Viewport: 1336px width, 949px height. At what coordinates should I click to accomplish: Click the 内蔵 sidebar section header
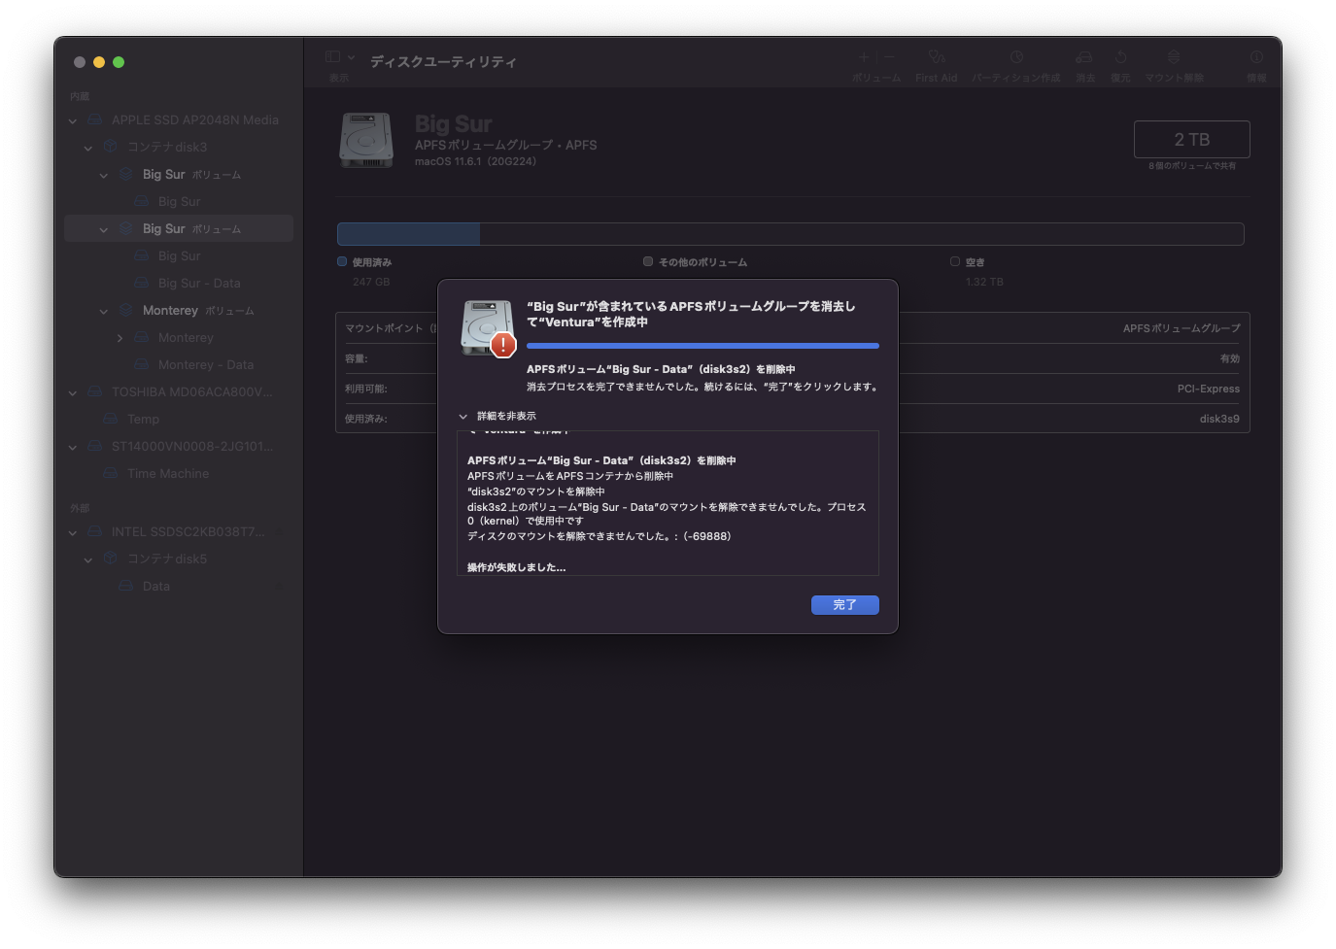(x=80, y=96)
